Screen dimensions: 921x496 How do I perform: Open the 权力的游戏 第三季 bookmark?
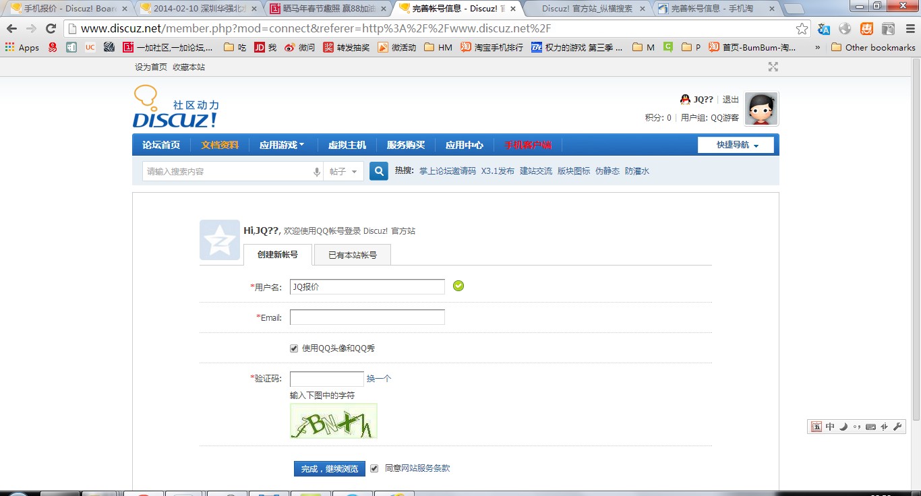[578, 47]
